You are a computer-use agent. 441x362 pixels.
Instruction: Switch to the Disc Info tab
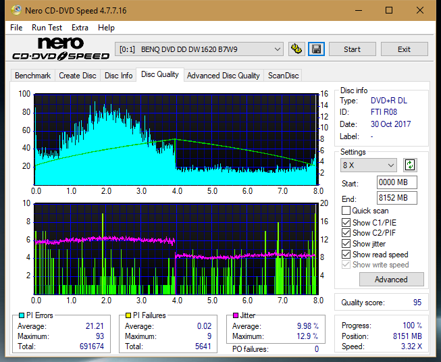point(118,76)
